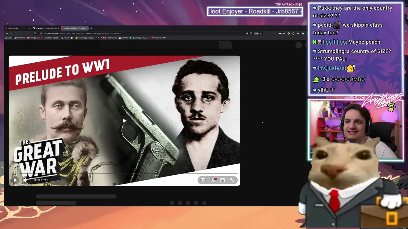408x229 pixels.
Task: Click the hggfhhgg username in chat
Action: click(x=335, y=42)
